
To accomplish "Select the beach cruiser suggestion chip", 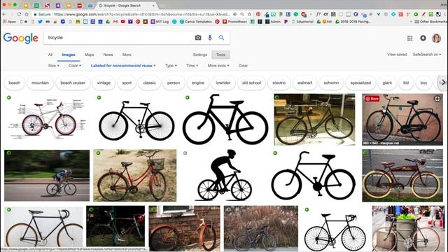I will pos(73,83).
